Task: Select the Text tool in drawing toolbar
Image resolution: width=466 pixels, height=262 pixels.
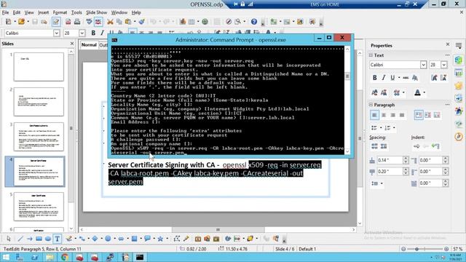Action: (x=57, y=239)
